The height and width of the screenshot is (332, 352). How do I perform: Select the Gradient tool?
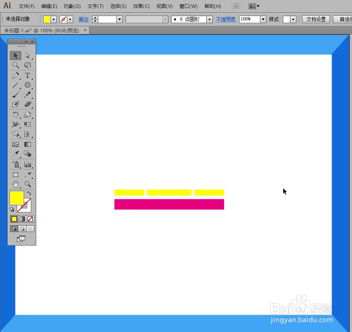(x=28, y=144)
